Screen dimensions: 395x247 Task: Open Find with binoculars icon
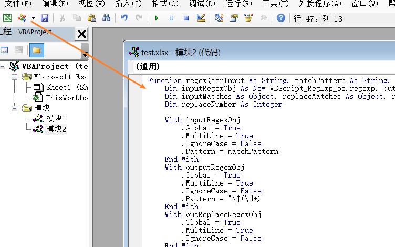point(106,18)
